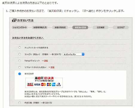
Task: Click the お支払い方法をお選びください heading
Action: point(28,38)
